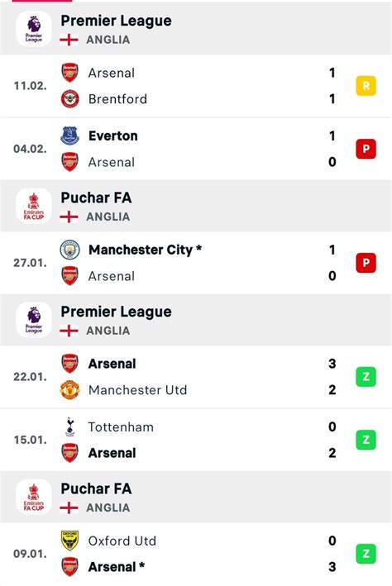Open the Brentford club crest
The image size is (392, 586).
(70, 99)
